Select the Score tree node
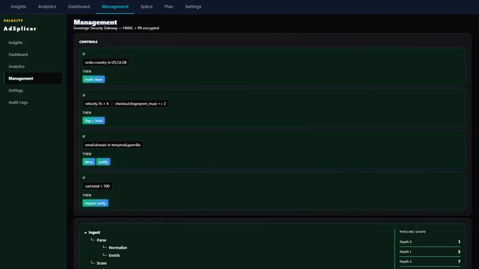The image size is (479, 269). [101, 263]
